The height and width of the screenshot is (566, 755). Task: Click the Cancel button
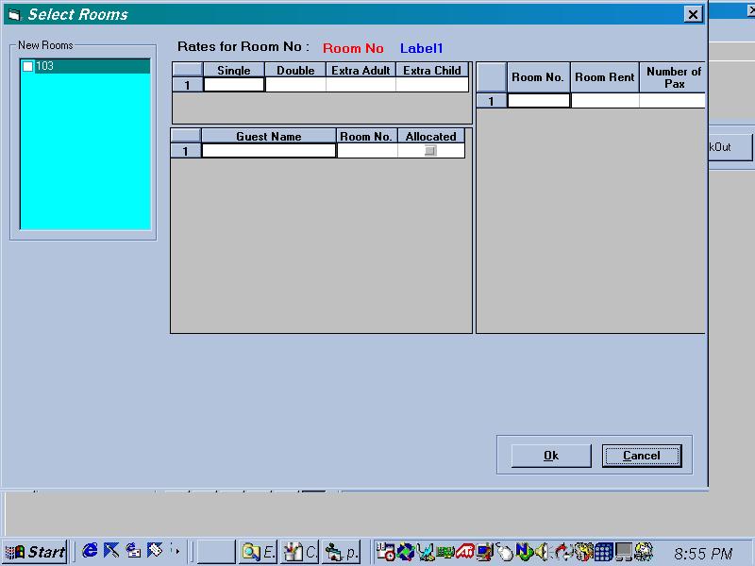pos(642,456)
